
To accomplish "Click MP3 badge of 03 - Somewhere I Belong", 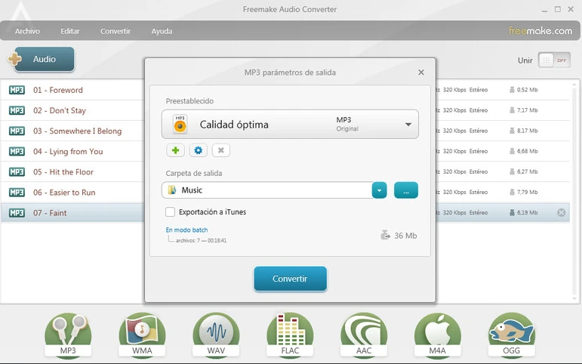I will coord(17,131).
